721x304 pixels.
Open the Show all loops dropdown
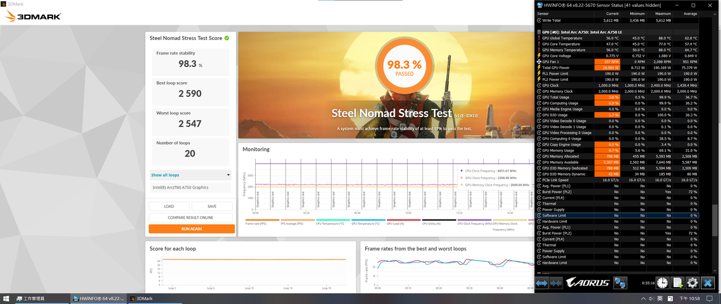coord(190,175)
